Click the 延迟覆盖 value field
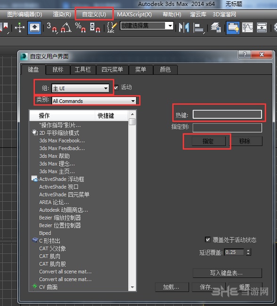This screenshot has height=306, width=277. click(234, 252)
